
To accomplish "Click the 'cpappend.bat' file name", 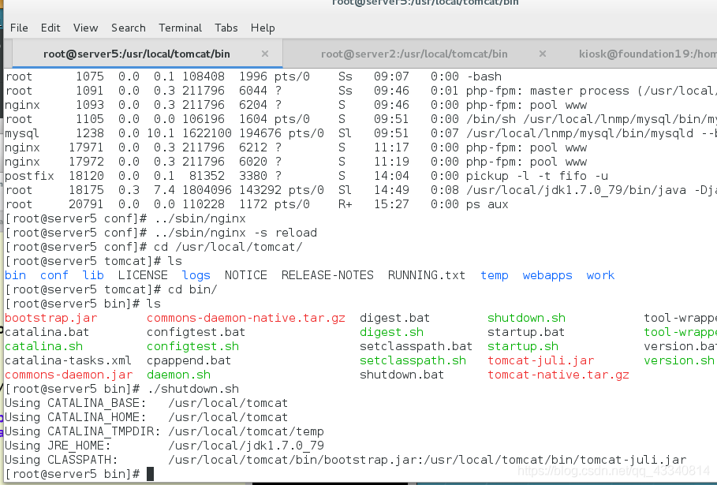I will click(189, 360).
